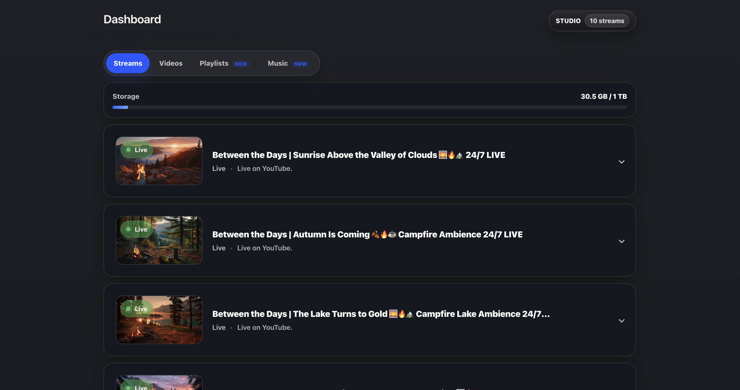The height and width of the screenshot is (390, 740).
Task: Click the NEW badge beside Playlists
Action: click(x=241, y=64)
